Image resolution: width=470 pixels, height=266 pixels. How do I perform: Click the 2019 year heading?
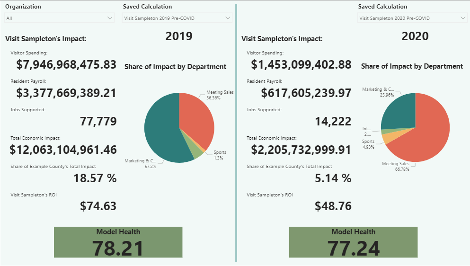tap(179, 36)
